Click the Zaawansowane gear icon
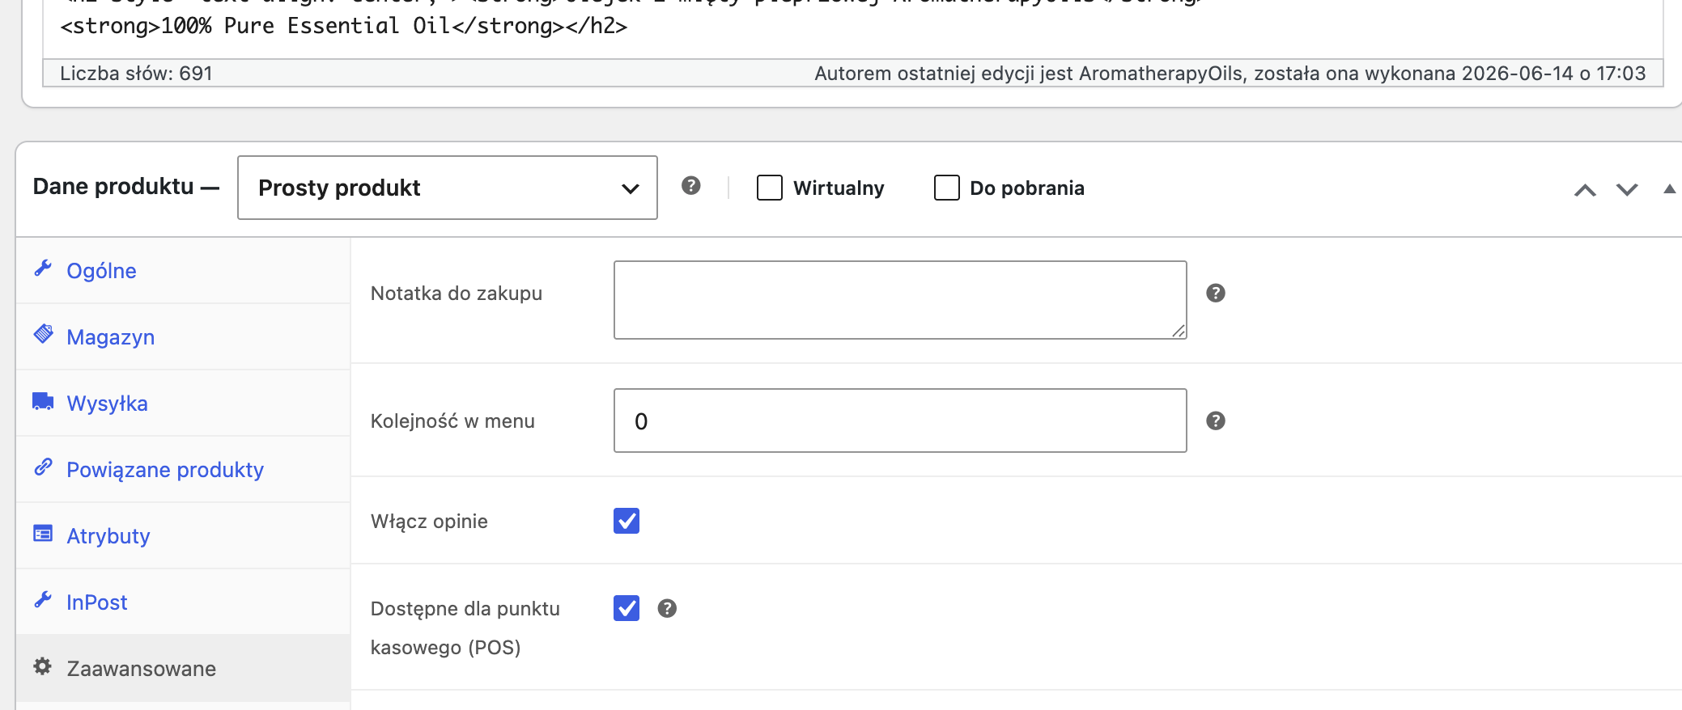Image resolution: width=1682 pixels, height=710 pixels. 43,666
